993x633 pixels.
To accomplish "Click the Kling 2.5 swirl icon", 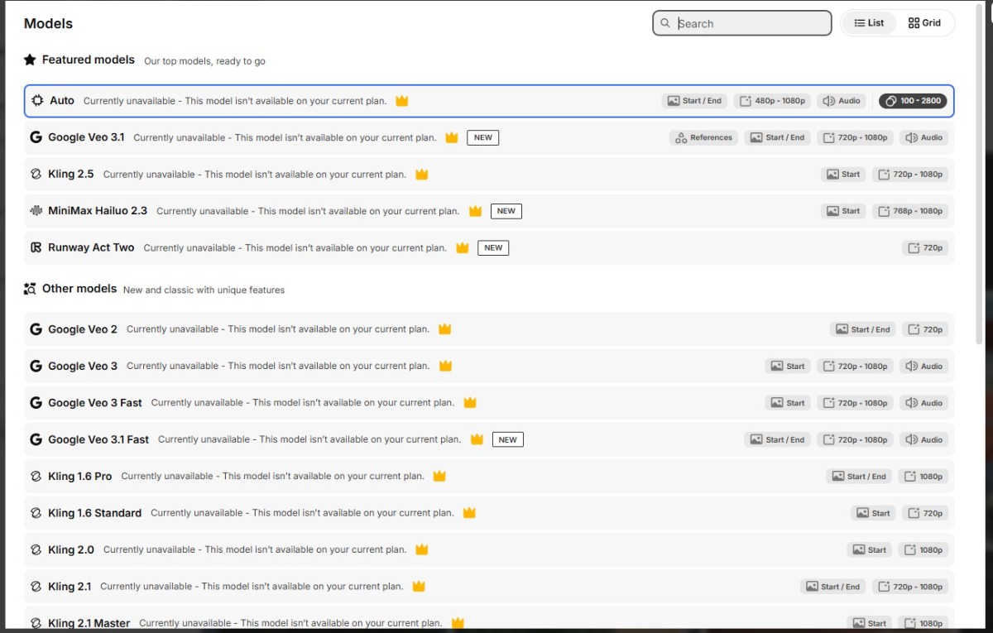I will (x=36, y=175).
